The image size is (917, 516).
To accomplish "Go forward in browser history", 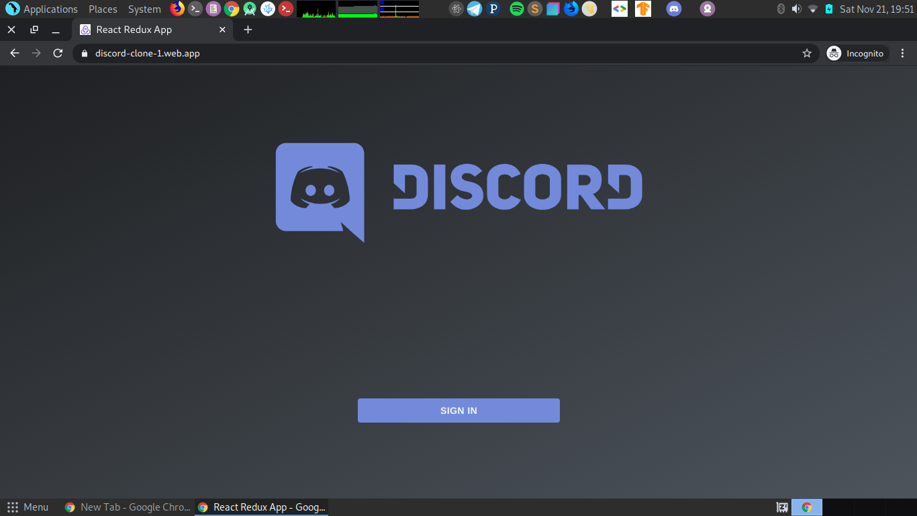I will pyautogui.click(x=36, y=53).
